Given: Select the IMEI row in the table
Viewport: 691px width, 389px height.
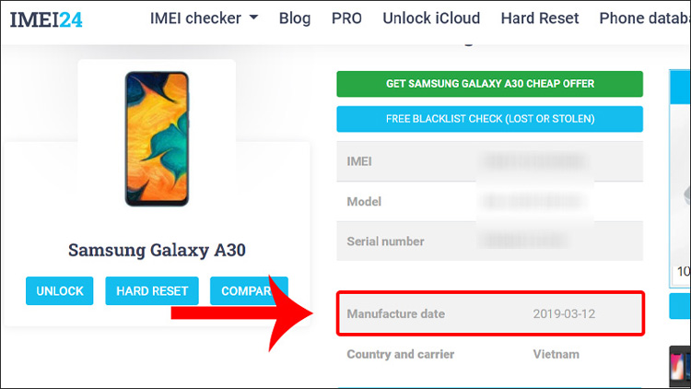Looking at the screenshot, I should click(x=489, y=161).
